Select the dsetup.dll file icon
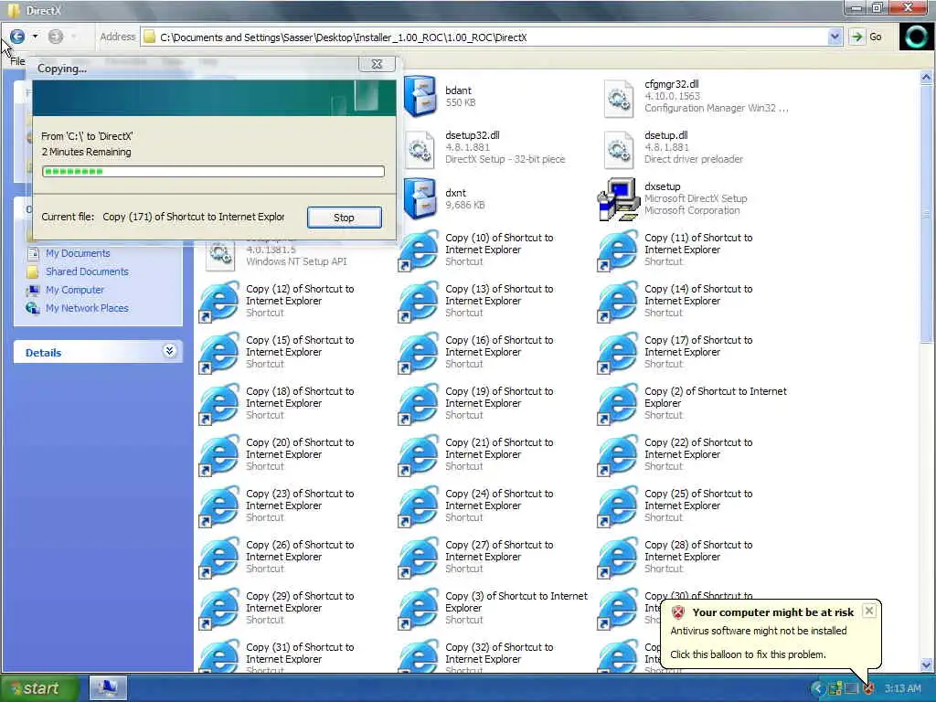 tap(619, 149)
